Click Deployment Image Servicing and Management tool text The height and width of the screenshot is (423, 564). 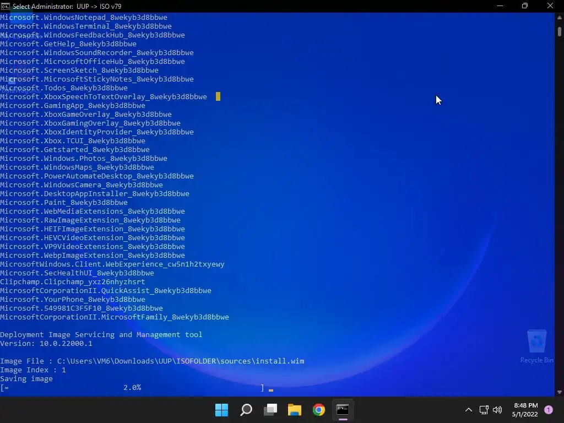(101, 334)
